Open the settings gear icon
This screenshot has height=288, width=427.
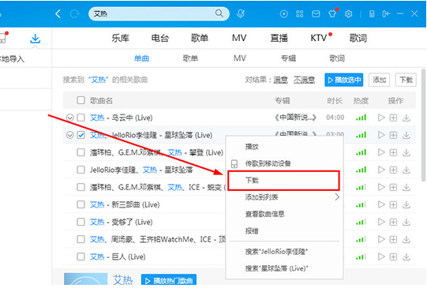[349, 13]
